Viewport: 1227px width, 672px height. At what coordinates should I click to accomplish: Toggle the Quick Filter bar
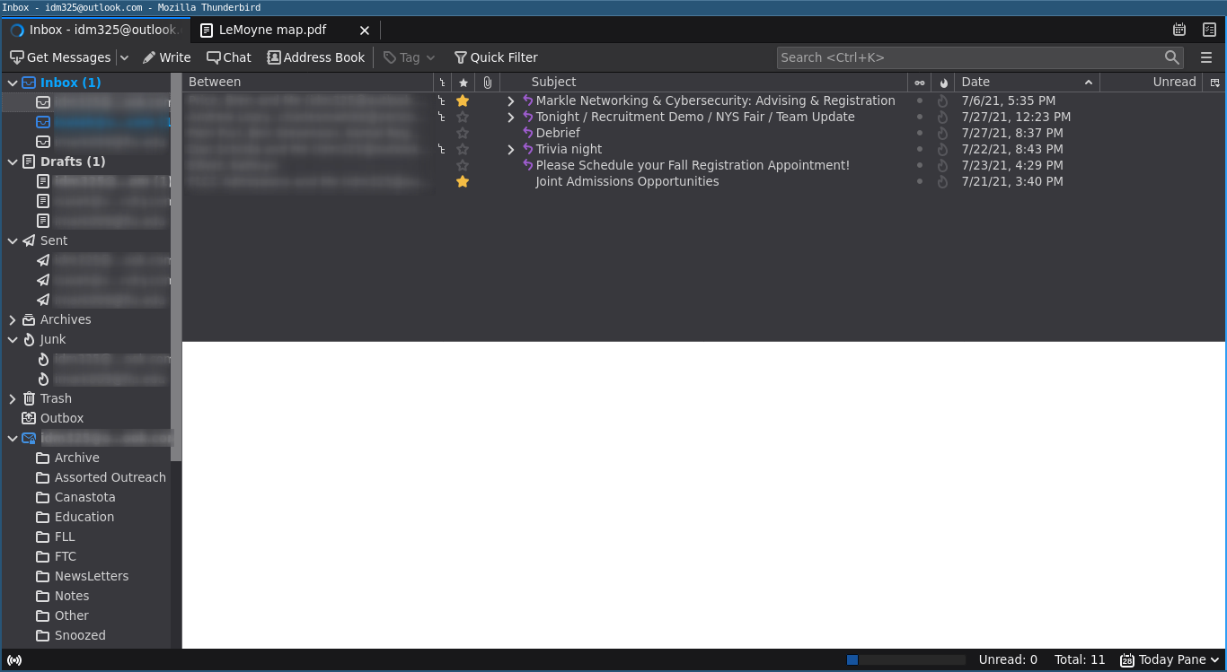tap(496, 57)
